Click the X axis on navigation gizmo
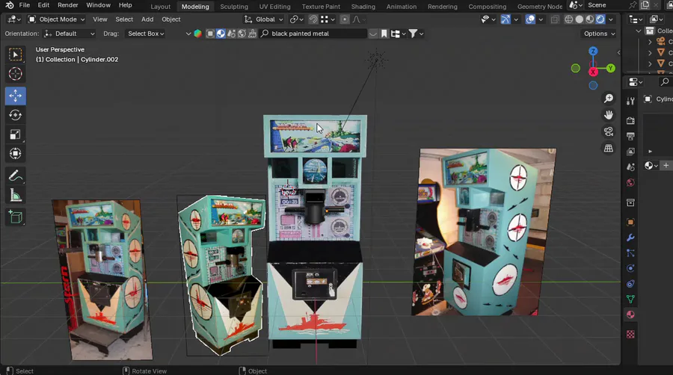 click(593, 72)
